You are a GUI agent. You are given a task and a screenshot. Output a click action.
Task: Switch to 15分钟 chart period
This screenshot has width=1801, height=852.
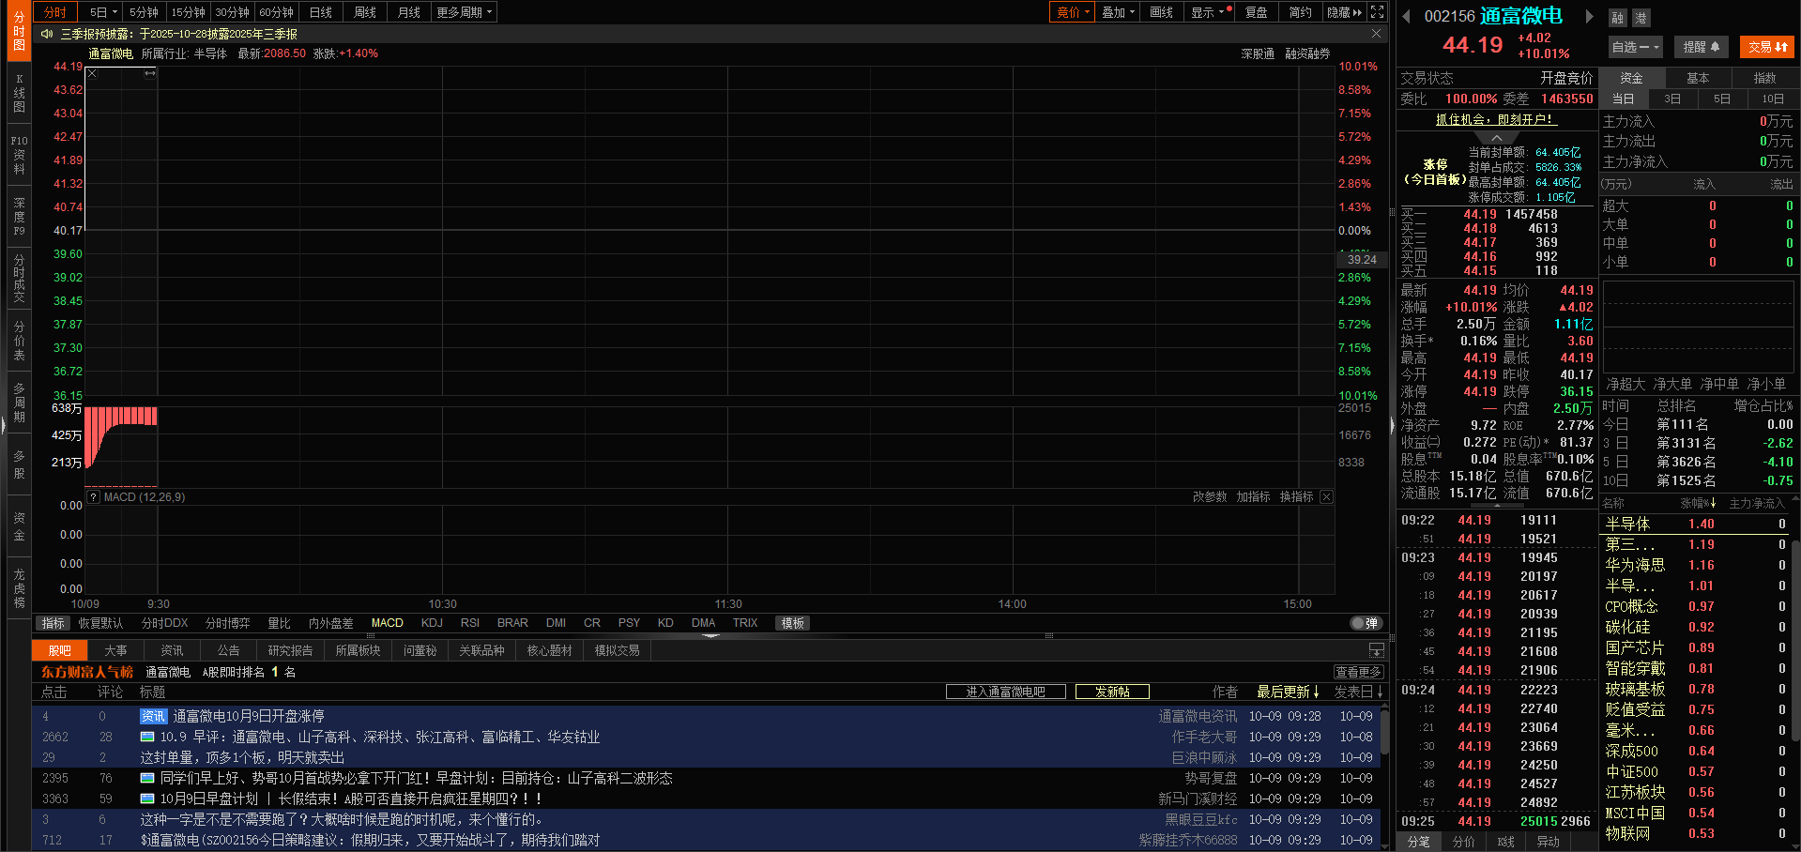(x=188, y=12)
